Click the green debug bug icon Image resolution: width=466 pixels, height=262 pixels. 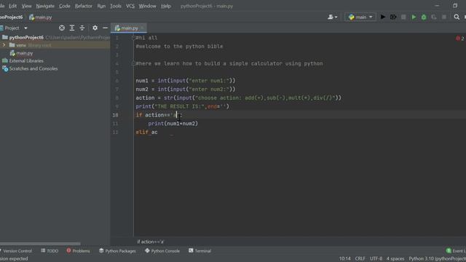pyautogui.click(x=424, y=17)
